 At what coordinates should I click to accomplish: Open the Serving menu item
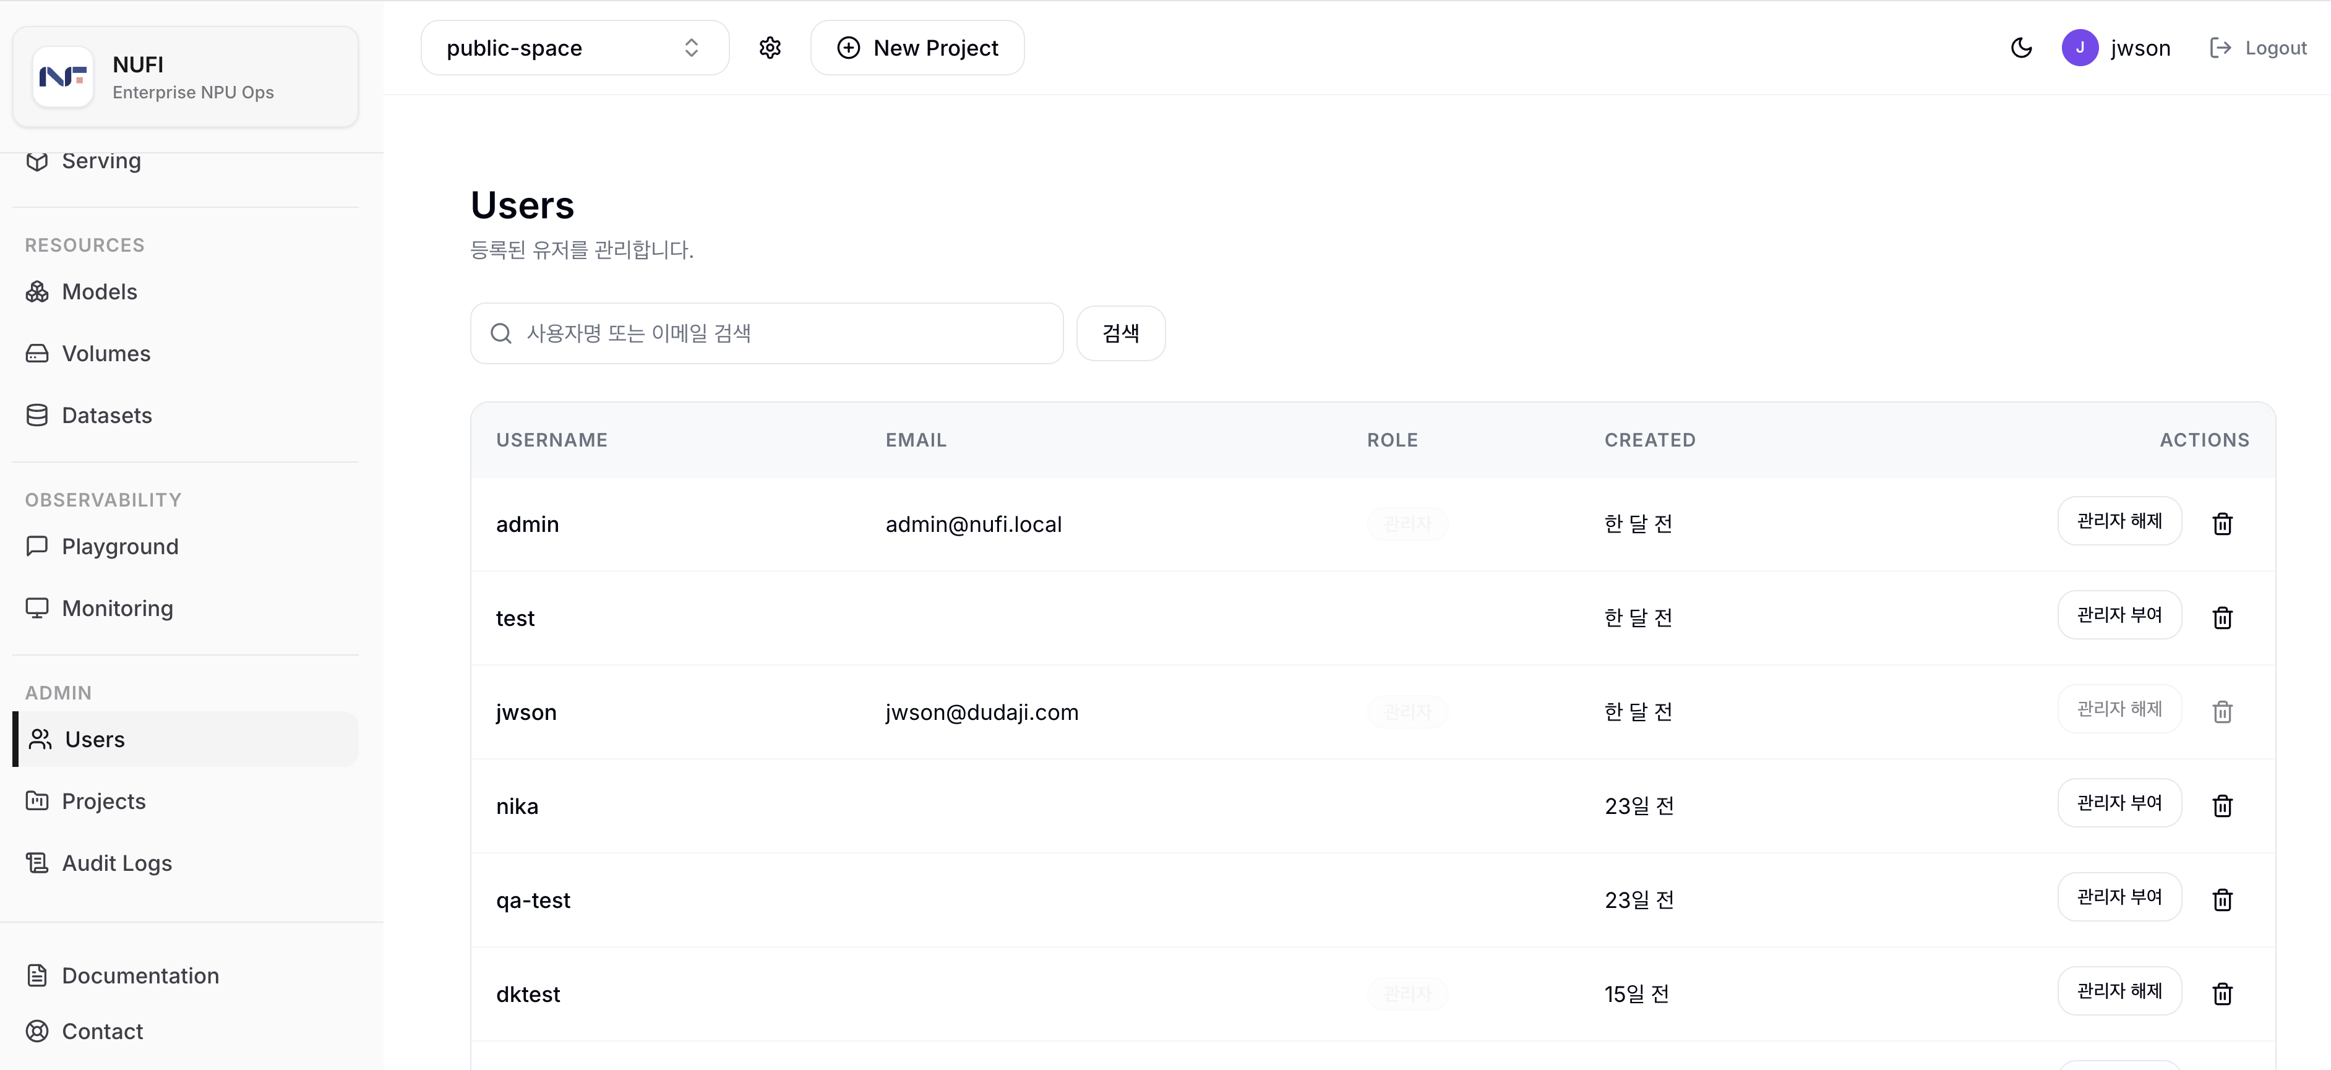[x=186, y=161]
